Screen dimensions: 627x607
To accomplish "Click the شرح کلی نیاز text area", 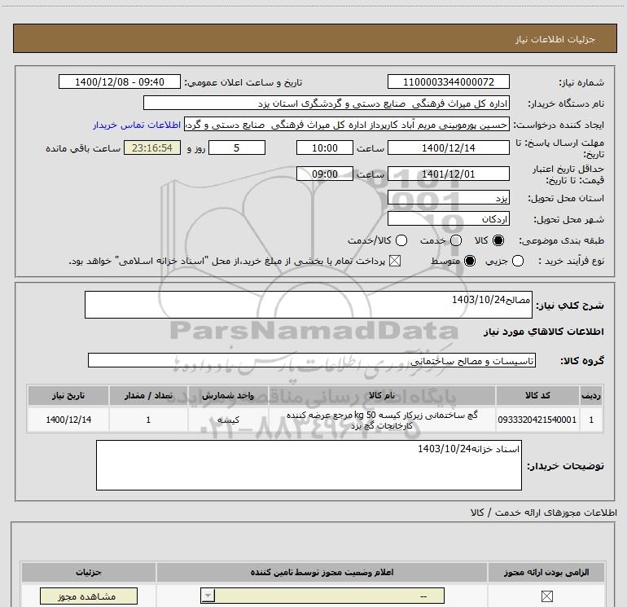I will [309, 305].
